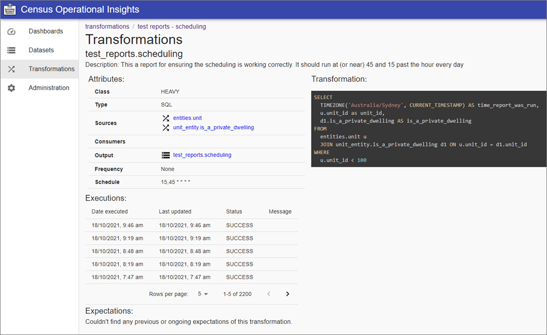Viewport: 547px width, 335px height.
Task: Click Census Operational Insights title
Action: [80, 9]
